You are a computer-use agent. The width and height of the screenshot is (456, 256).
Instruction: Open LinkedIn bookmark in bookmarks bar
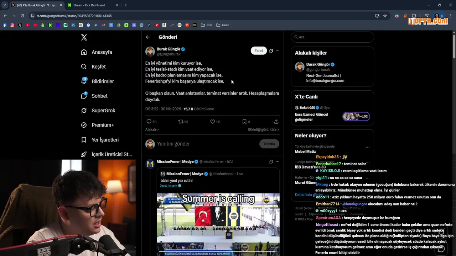73,25
